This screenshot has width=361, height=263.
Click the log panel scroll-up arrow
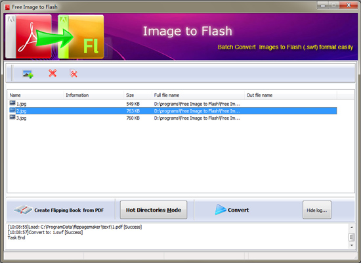point(352,227)
